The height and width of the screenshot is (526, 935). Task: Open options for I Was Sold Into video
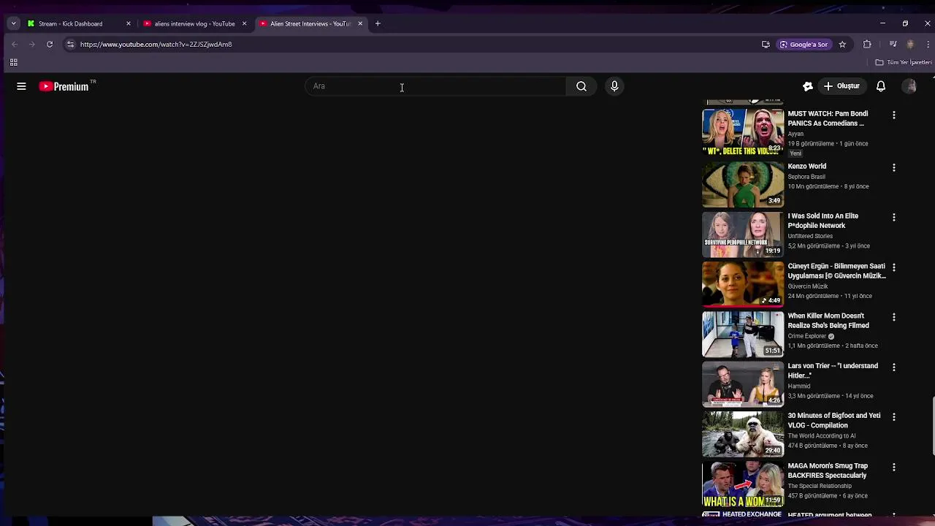[893, 217]
